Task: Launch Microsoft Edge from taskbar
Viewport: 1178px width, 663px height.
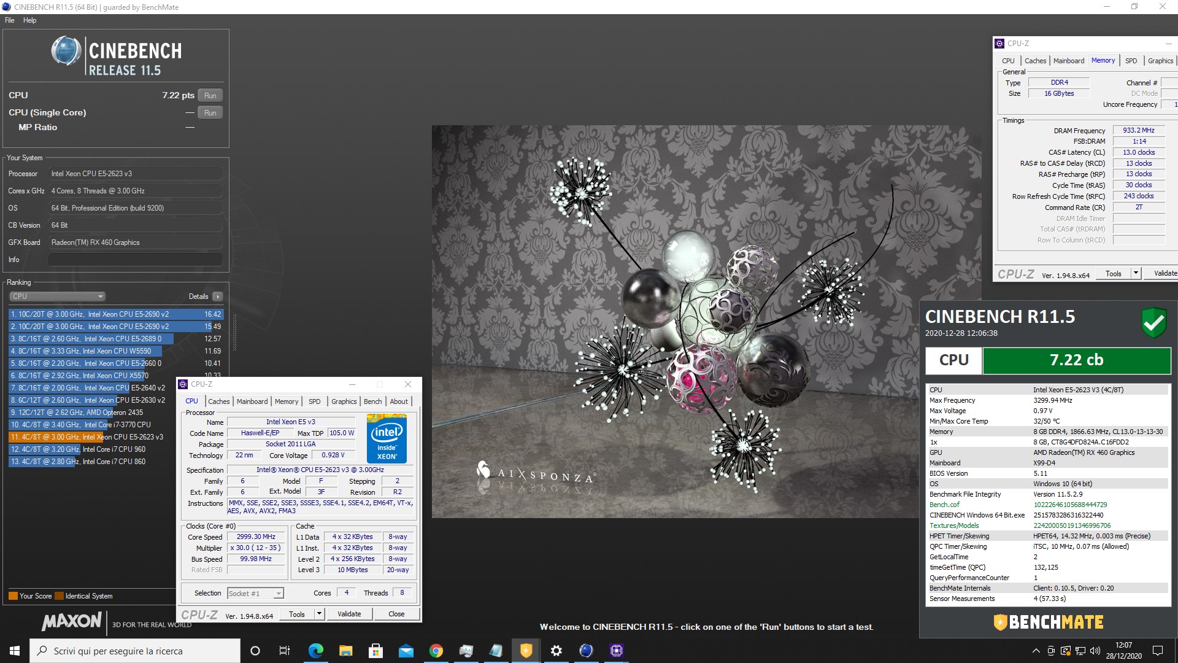Action: [315, 651]
